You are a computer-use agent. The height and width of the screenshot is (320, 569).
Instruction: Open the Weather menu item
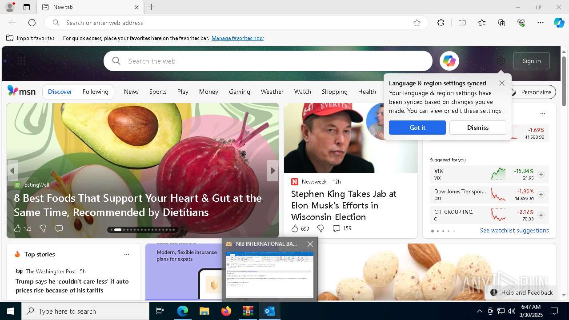pyautogui.click(x=272, y=92)
